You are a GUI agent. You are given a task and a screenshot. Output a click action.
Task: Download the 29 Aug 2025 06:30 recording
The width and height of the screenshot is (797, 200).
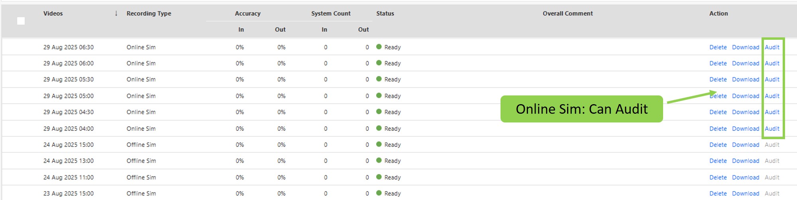pos(745,47)
